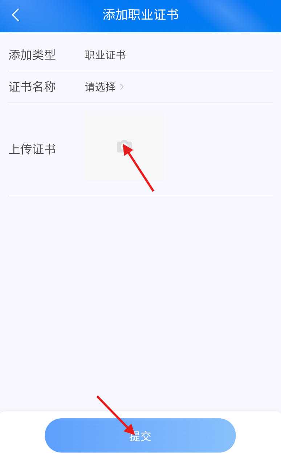Click the 上传证书 label
The width and height of the screenshot is (281, 472).
[x=32, y=149]
